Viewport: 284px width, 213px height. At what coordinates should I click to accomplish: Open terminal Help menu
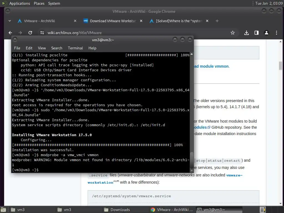click(92, 48)
